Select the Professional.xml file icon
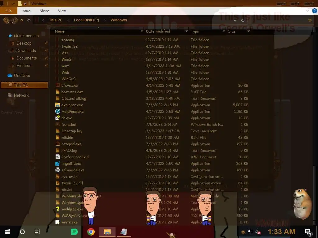Viewport: 318px width, 238px height. pyautogui.click(x=58, y=157)
